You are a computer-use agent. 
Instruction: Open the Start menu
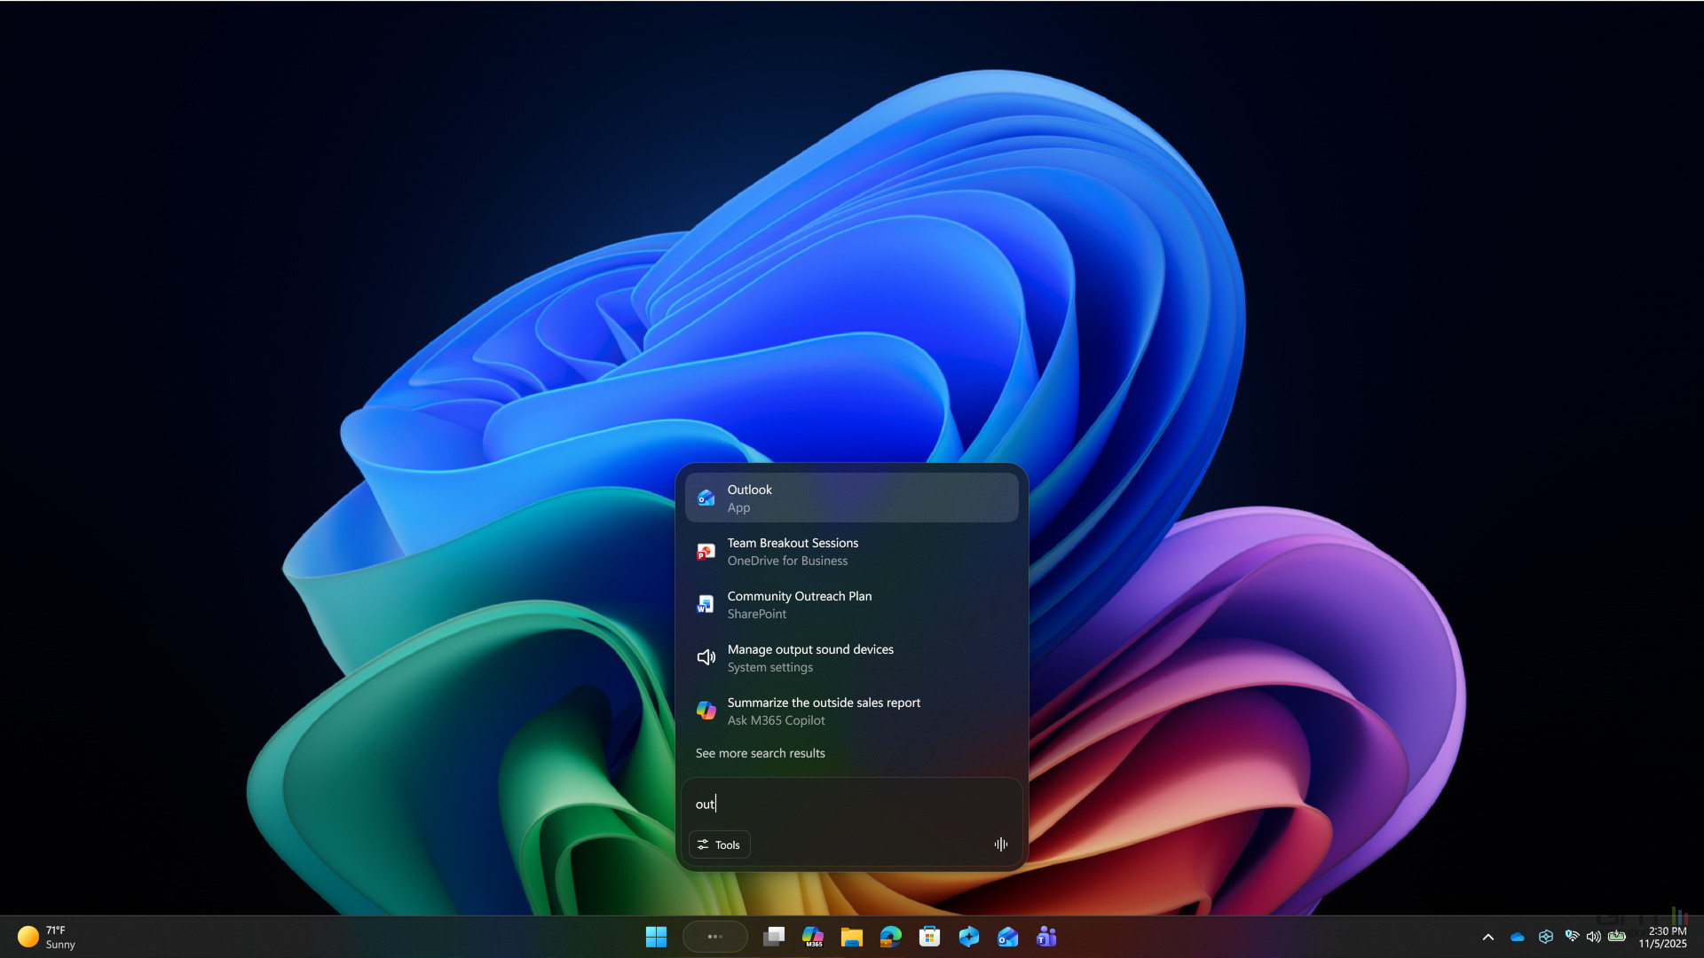tap(656, 936)
